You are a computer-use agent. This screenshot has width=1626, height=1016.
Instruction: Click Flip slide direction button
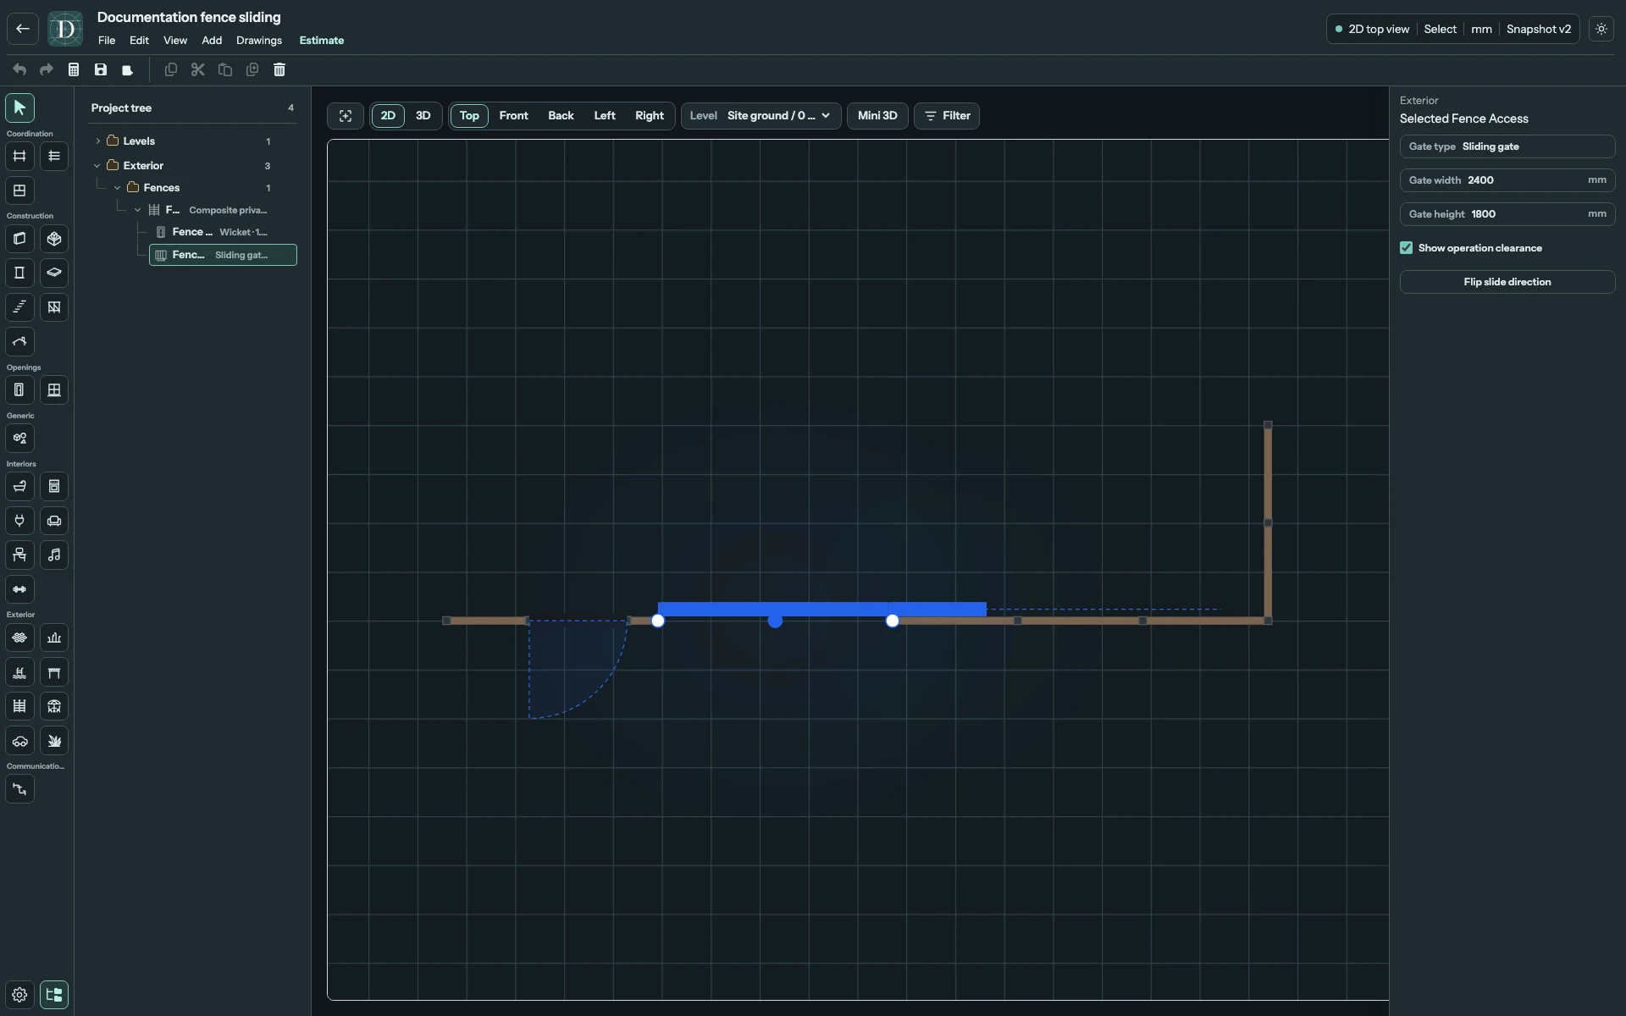[1507, 282]
